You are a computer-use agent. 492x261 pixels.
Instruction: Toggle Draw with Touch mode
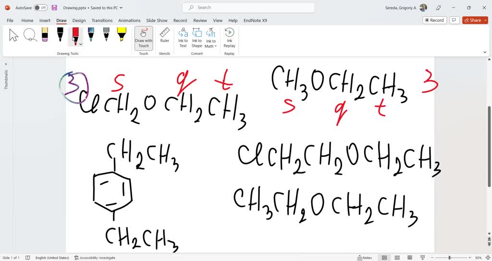click(144, 37)
